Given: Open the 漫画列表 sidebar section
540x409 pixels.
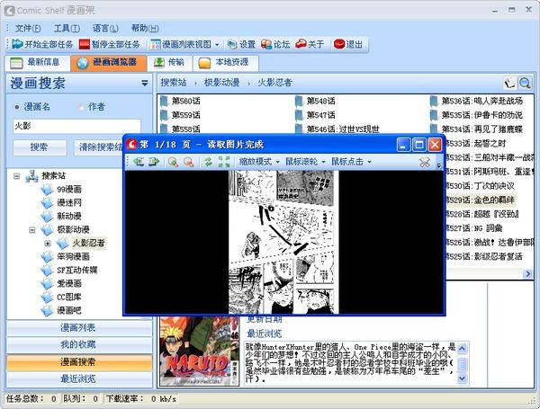Looking at the screenshot, I should click(x=79, y=328).
